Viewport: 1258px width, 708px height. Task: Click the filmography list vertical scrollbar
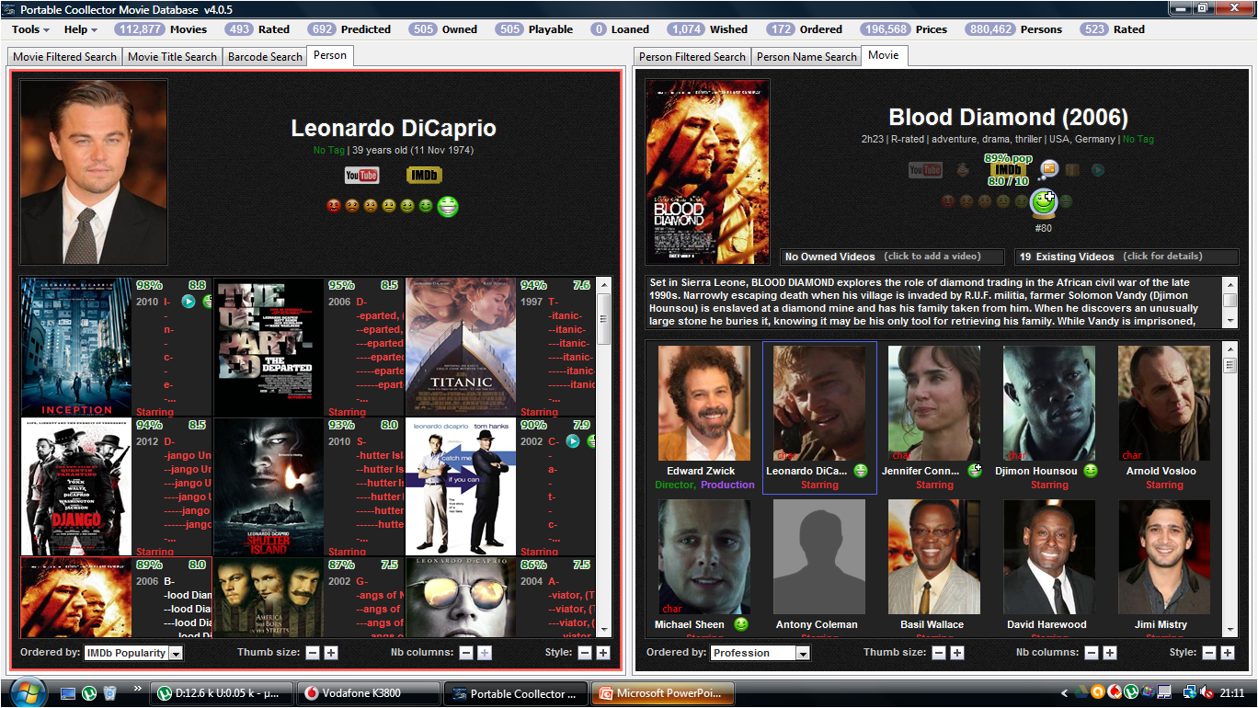click(x=604, y=456)
